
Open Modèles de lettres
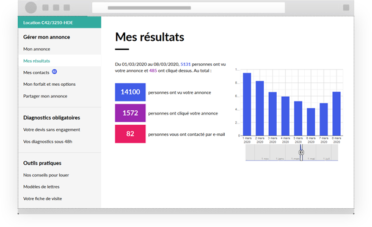coord(42,187)
